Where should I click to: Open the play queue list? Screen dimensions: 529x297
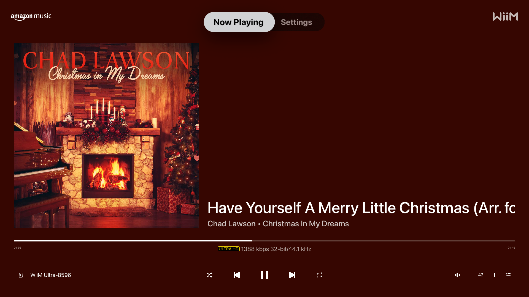pos(508,275)
